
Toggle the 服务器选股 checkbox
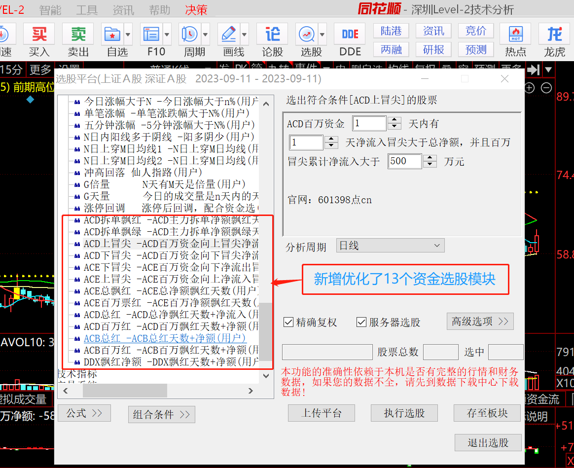click(361, 322)
